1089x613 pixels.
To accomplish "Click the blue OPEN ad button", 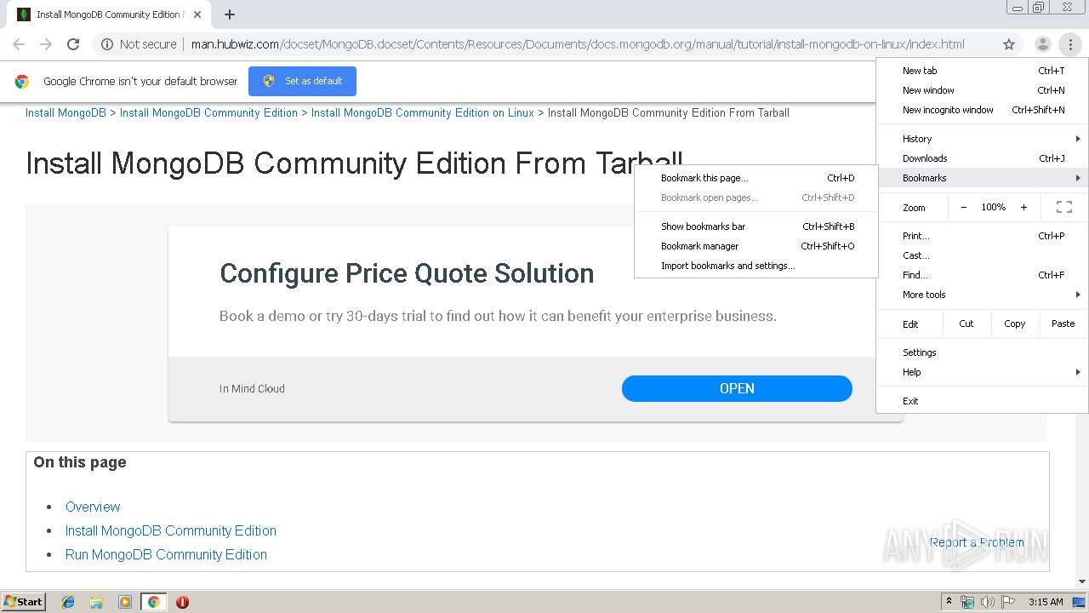I will (x=737, y=388).
